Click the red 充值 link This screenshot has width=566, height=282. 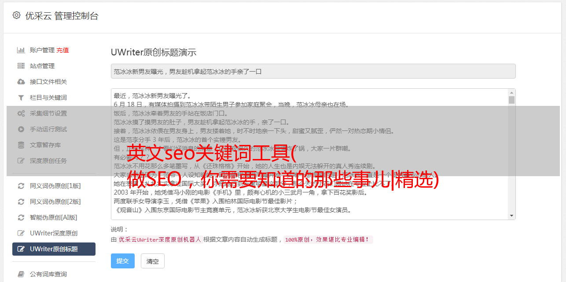tap(62, 50)
